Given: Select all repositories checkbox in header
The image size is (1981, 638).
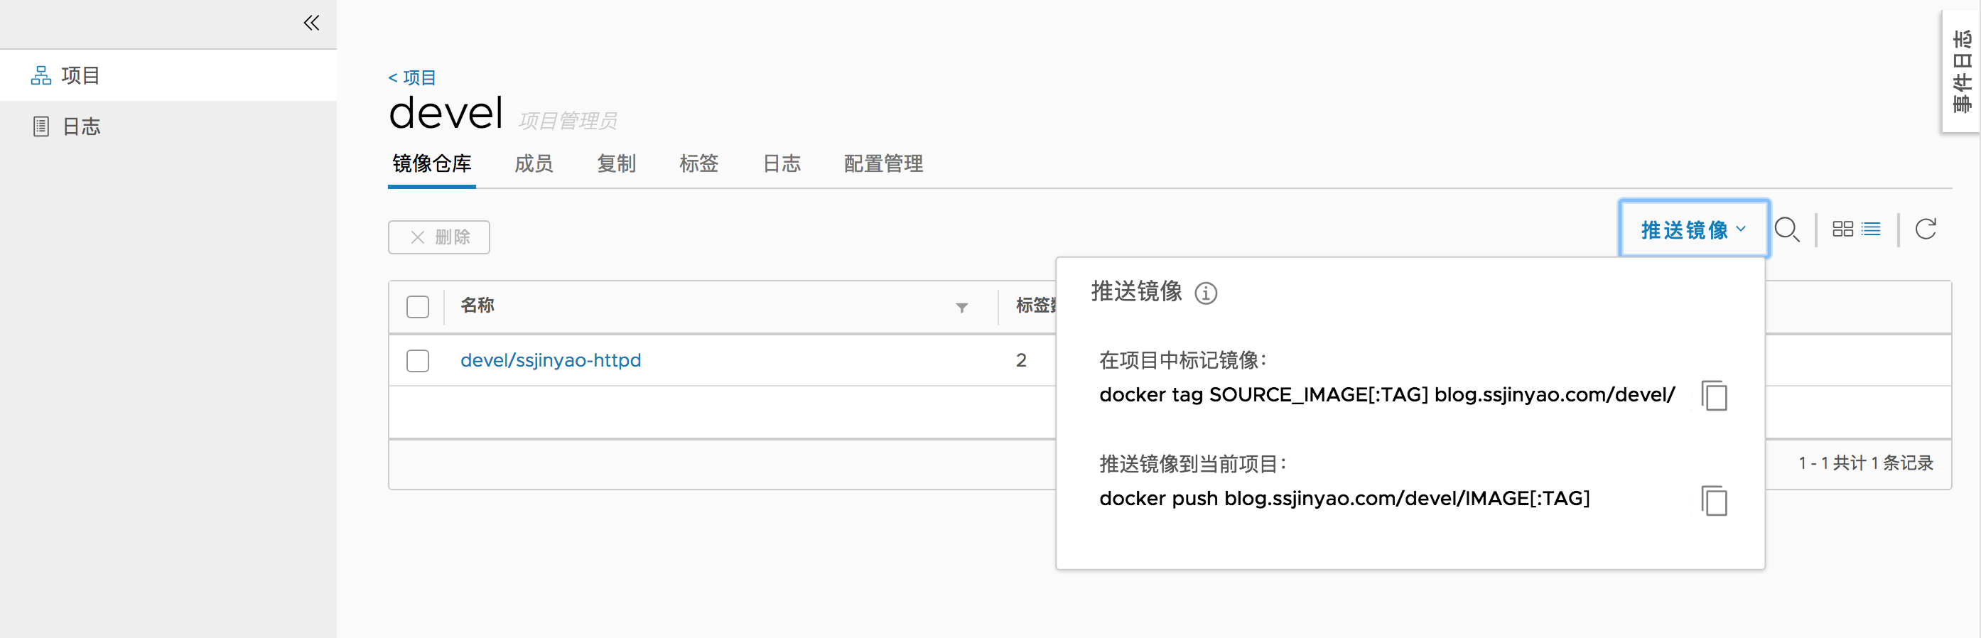Looking at the screenshot, I should tap(418, 307).
